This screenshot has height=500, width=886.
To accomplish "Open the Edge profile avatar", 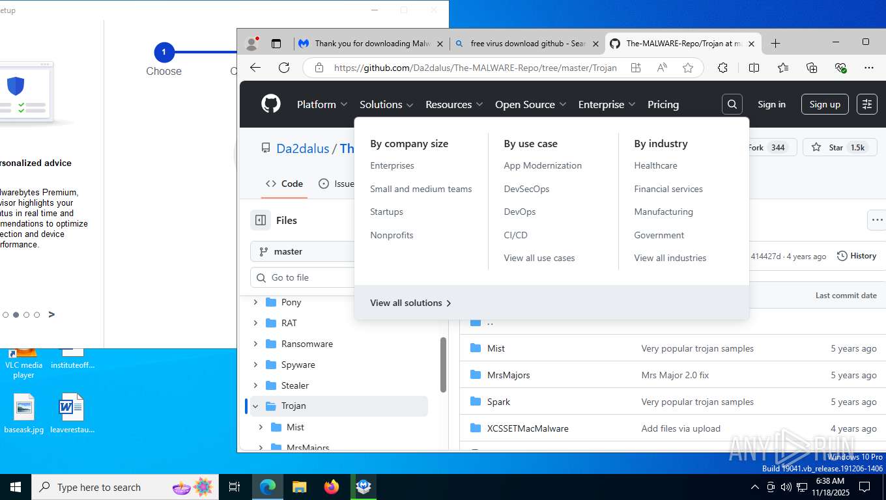I will (x=251, y=44).
